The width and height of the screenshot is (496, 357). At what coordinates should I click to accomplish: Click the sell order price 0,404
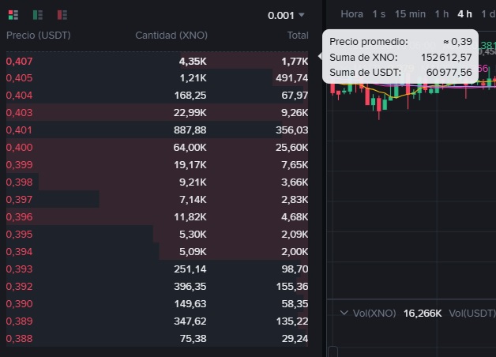click(19, 96)
